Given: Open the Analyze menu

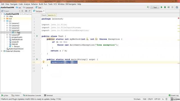Looking at the screenshot, I should (27, 4).
